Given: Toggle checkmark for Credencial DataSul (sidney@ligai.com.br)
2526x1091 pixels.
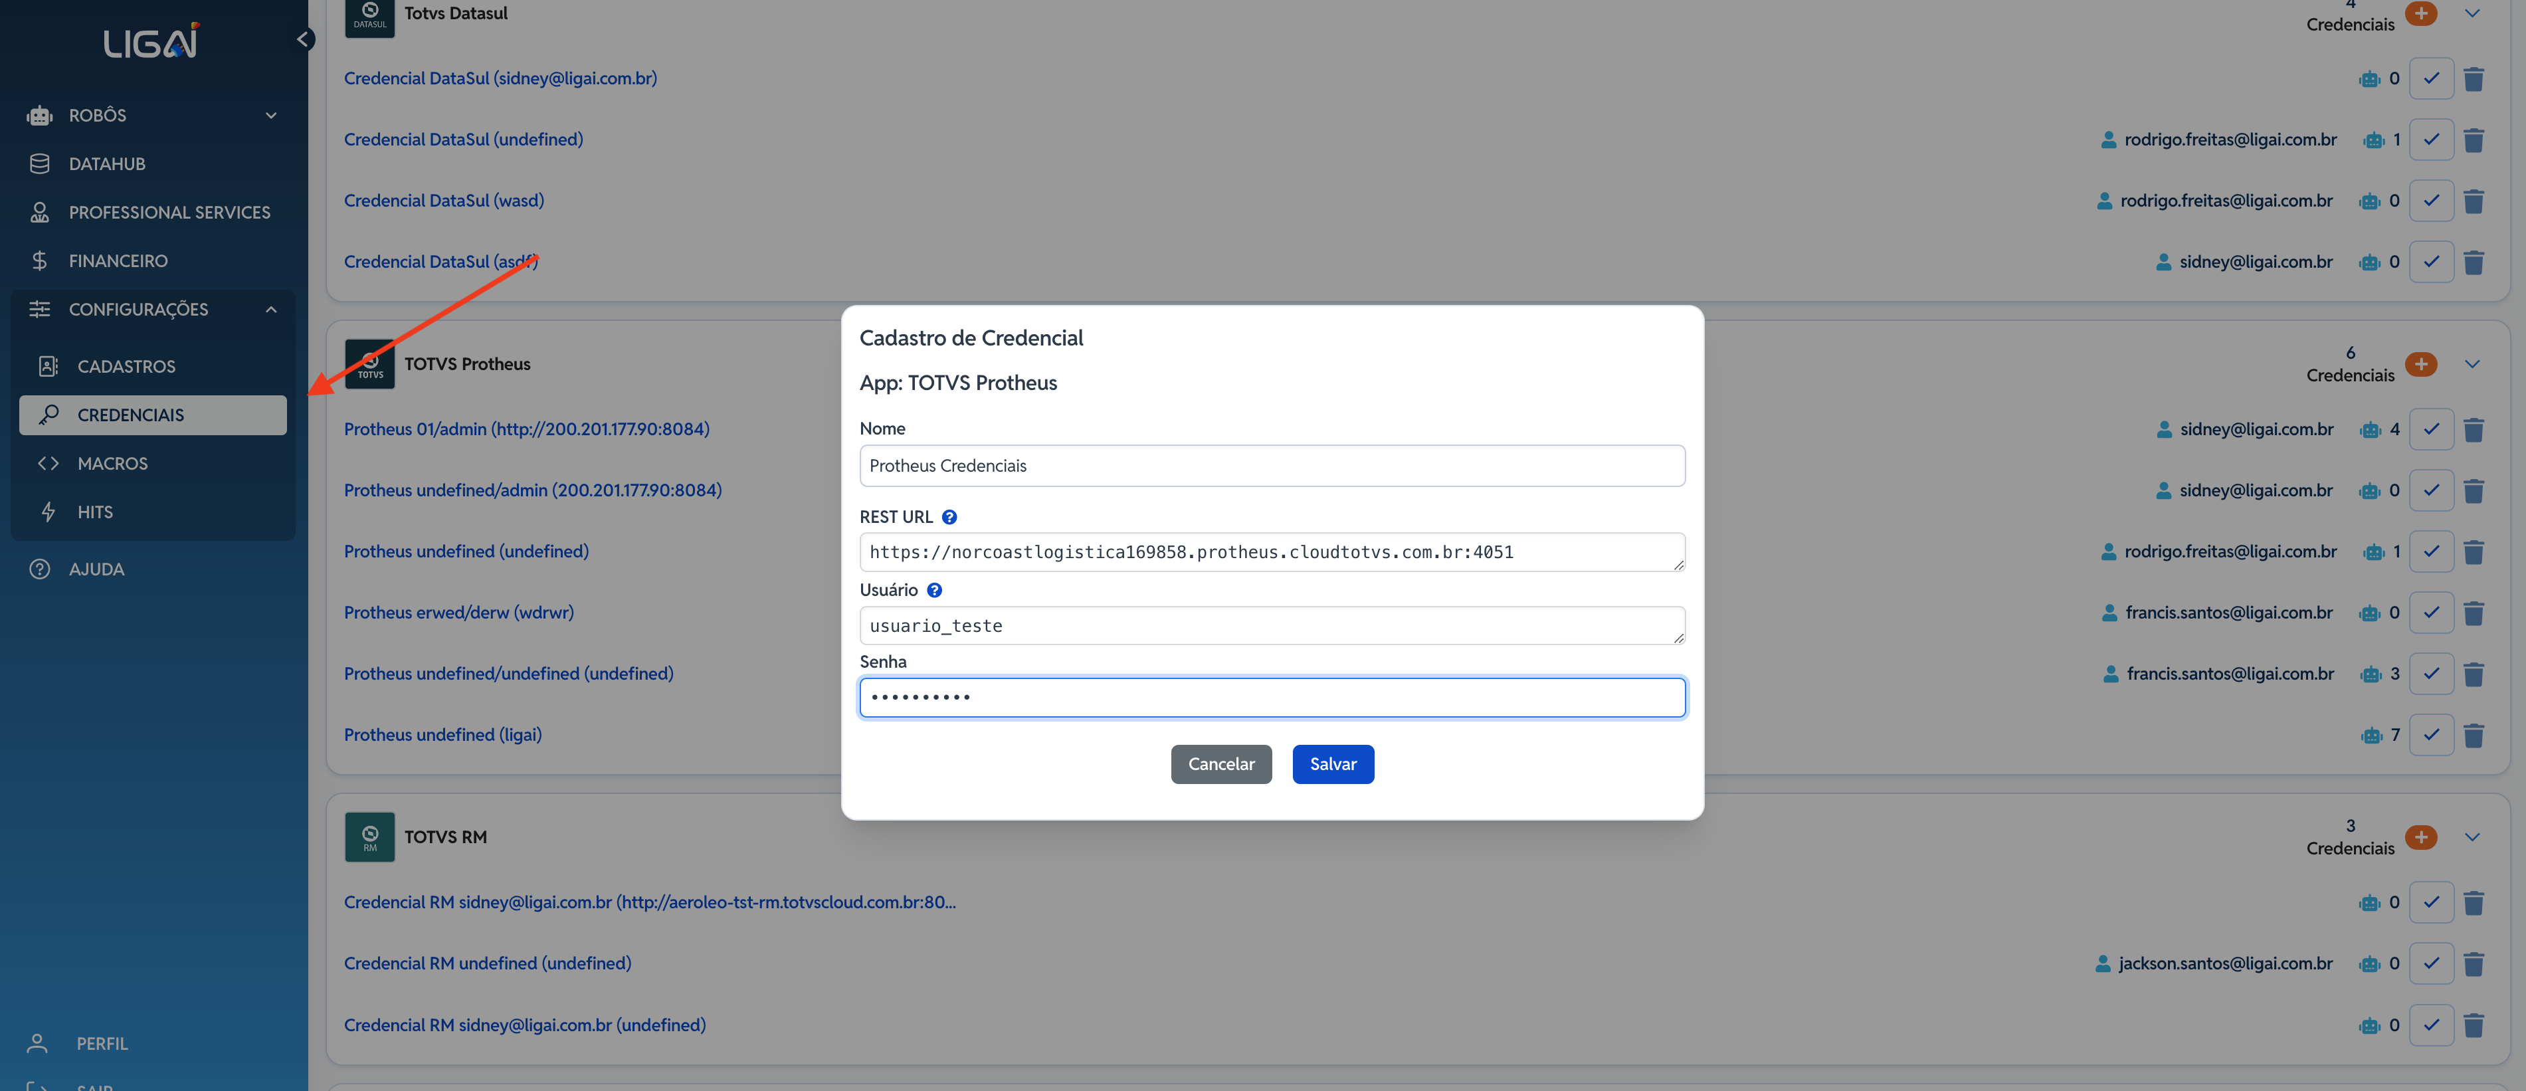Looking at the screenshot, I should point(2431,78).
